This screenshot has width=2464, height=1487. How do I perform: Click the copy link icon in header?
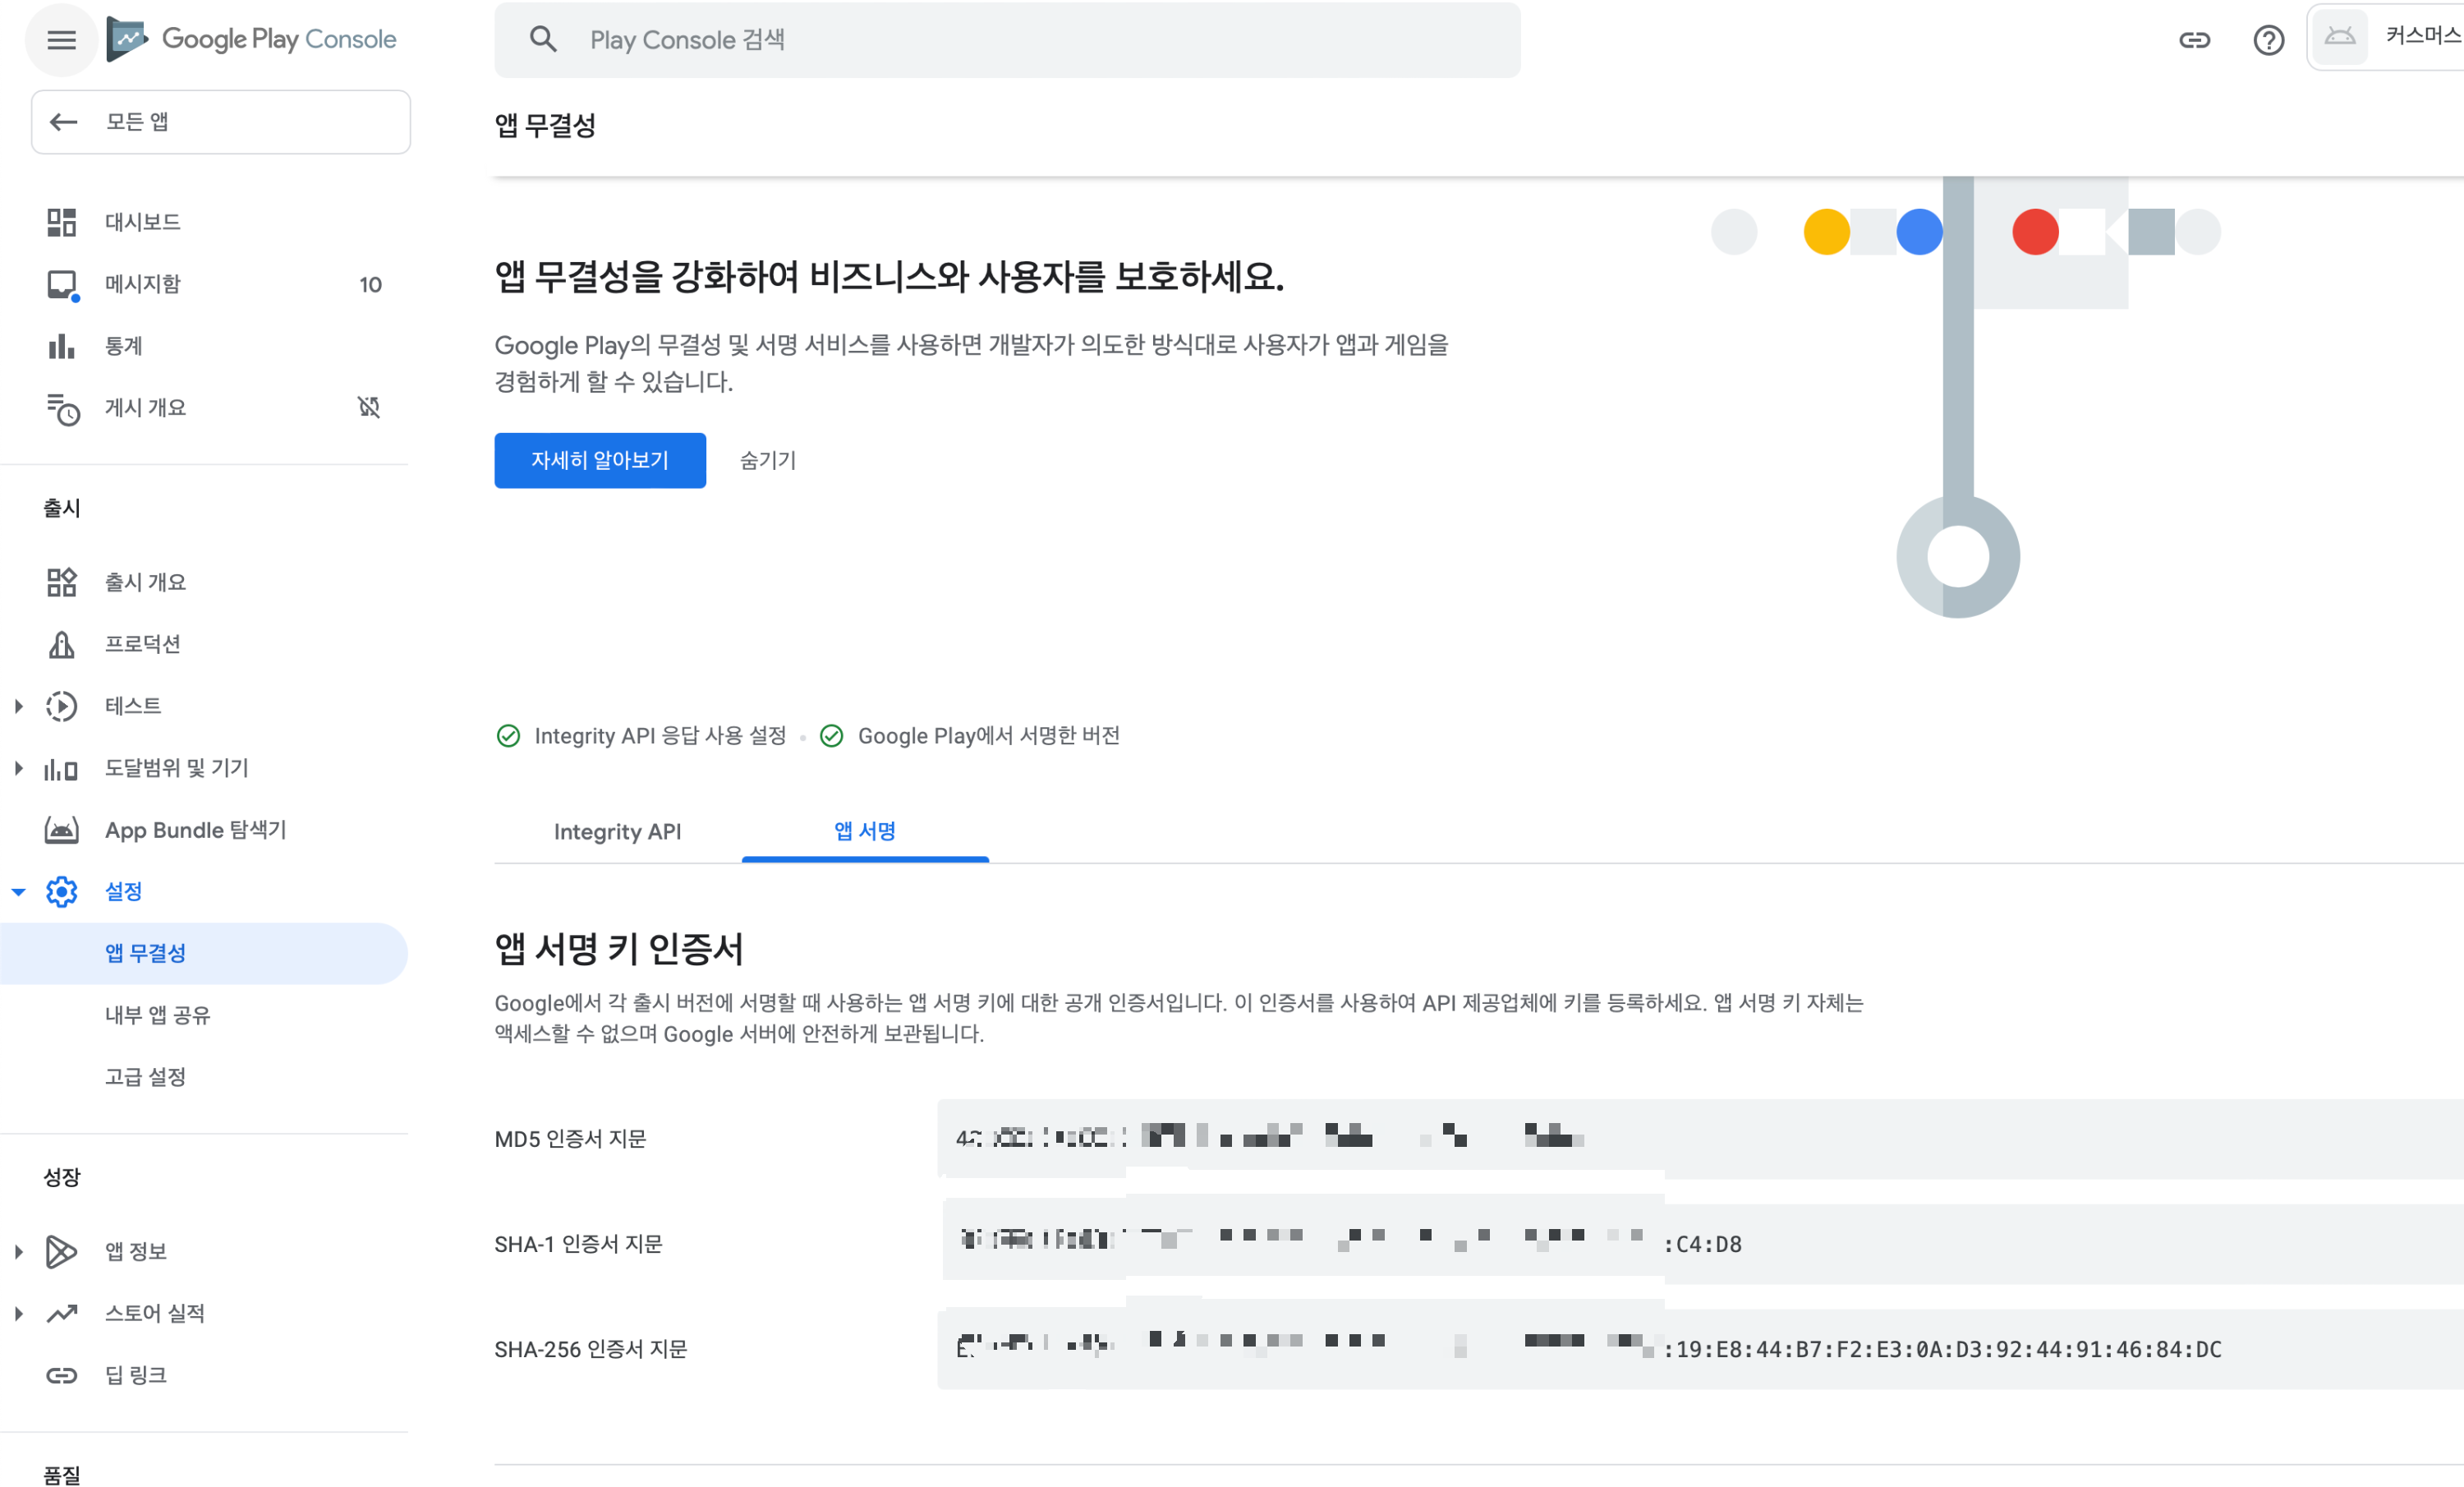[x=2194, y=40]
